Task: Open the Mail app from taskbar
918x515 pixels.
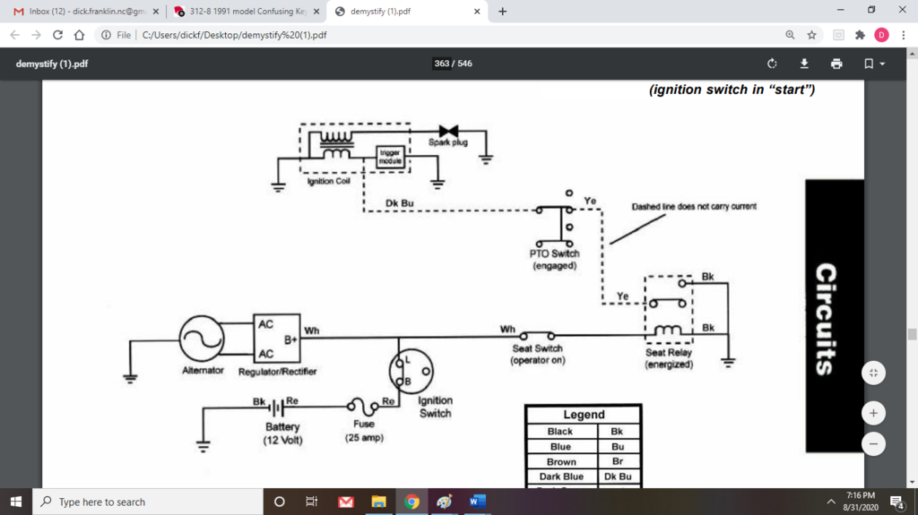Action: (x=346, y=502)
